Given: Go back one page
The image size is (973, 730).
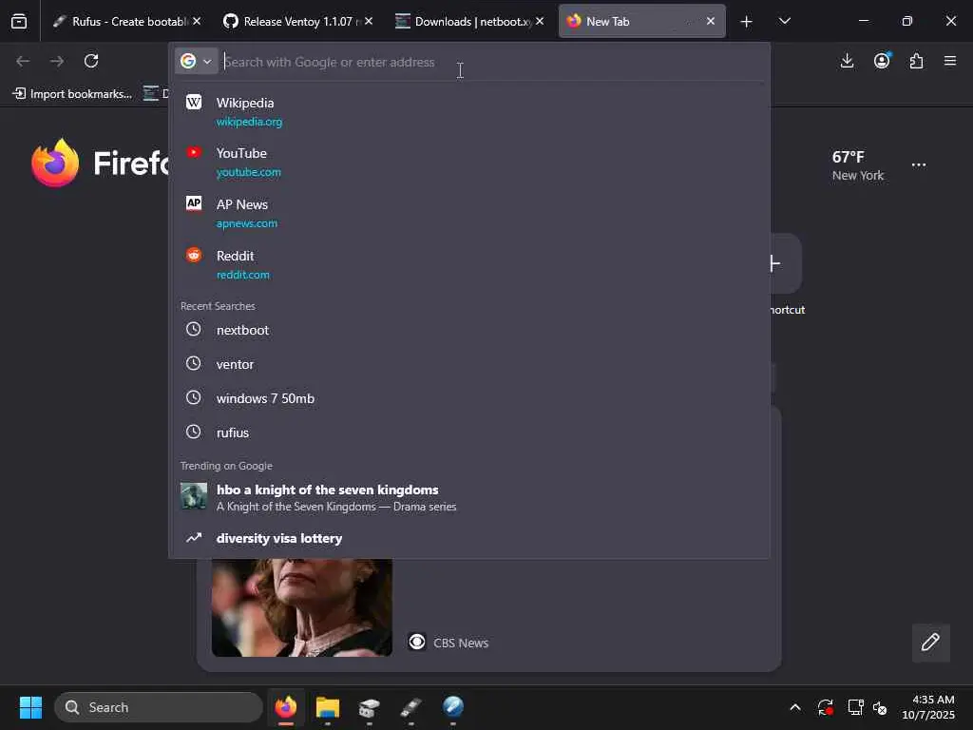Looking at the screenshot, I should click(23, 61).
